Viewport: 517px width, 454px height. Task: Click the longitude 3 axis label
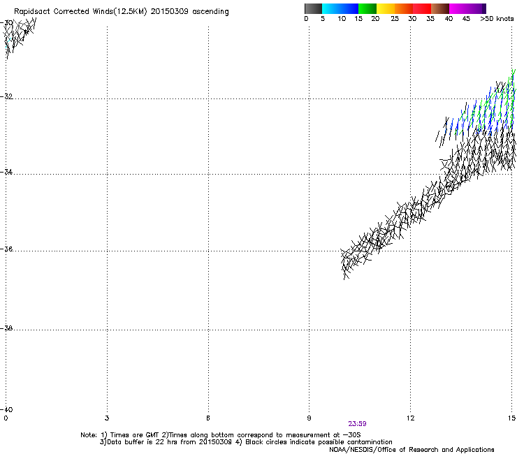pos(107,418)
